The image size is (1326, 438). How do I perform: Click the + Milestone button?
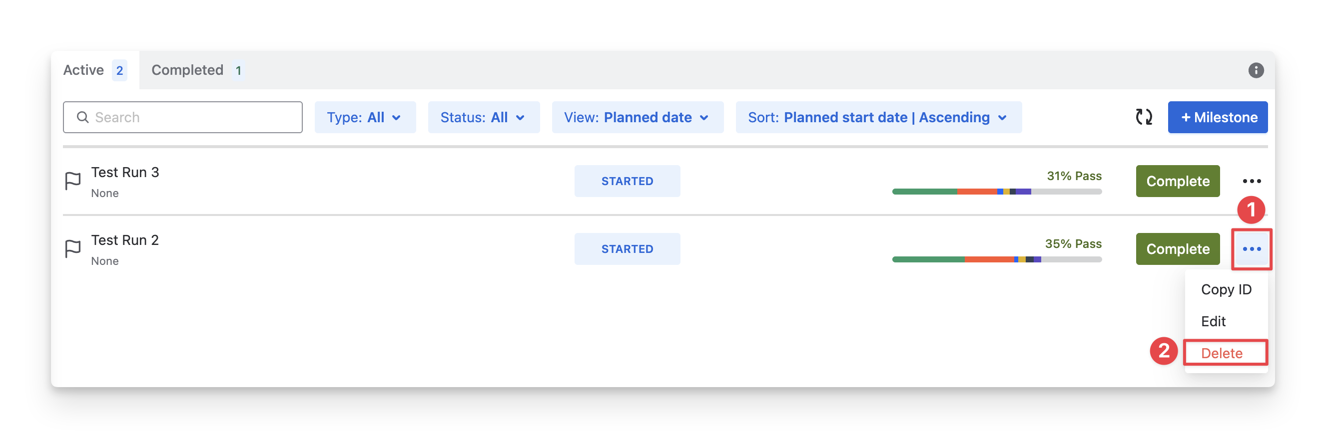point(1218,117)
